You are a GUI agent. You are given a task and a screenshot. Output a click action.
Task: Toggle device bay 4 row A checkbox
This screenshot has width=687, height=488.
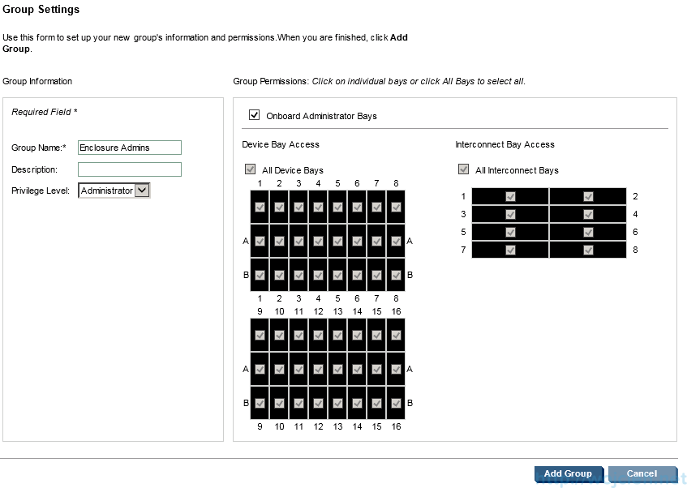(318, 241)
